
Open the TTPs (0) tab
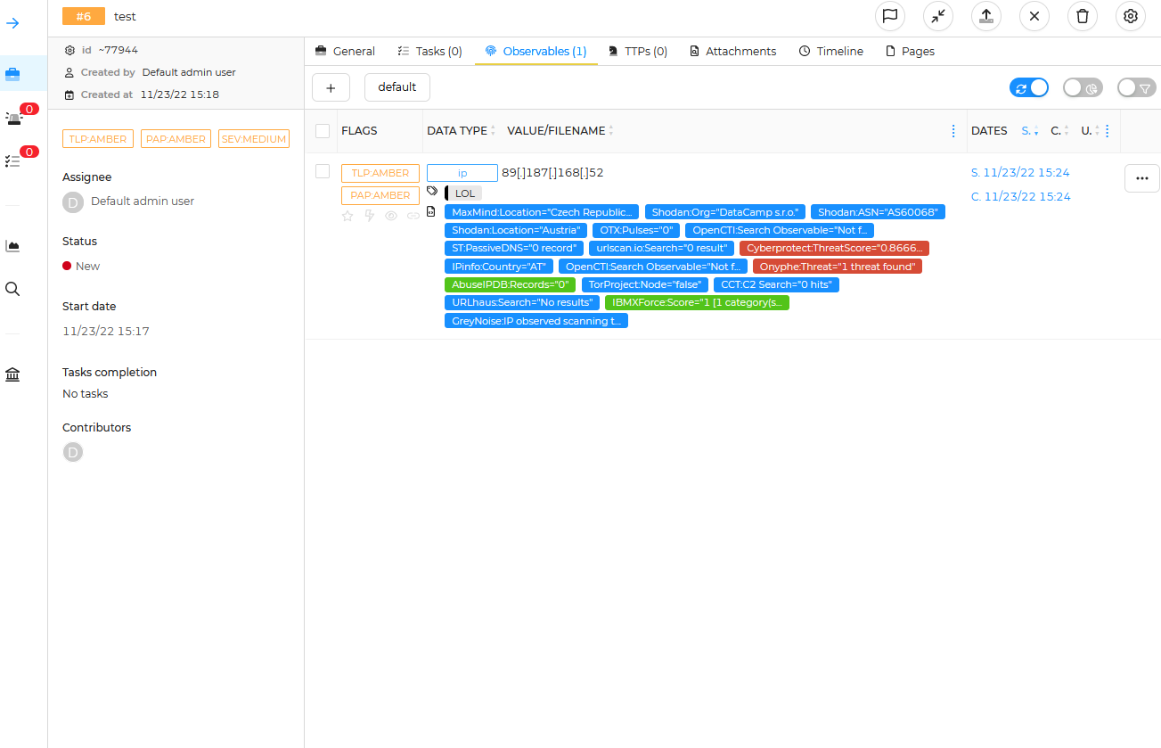coord(638,52)
